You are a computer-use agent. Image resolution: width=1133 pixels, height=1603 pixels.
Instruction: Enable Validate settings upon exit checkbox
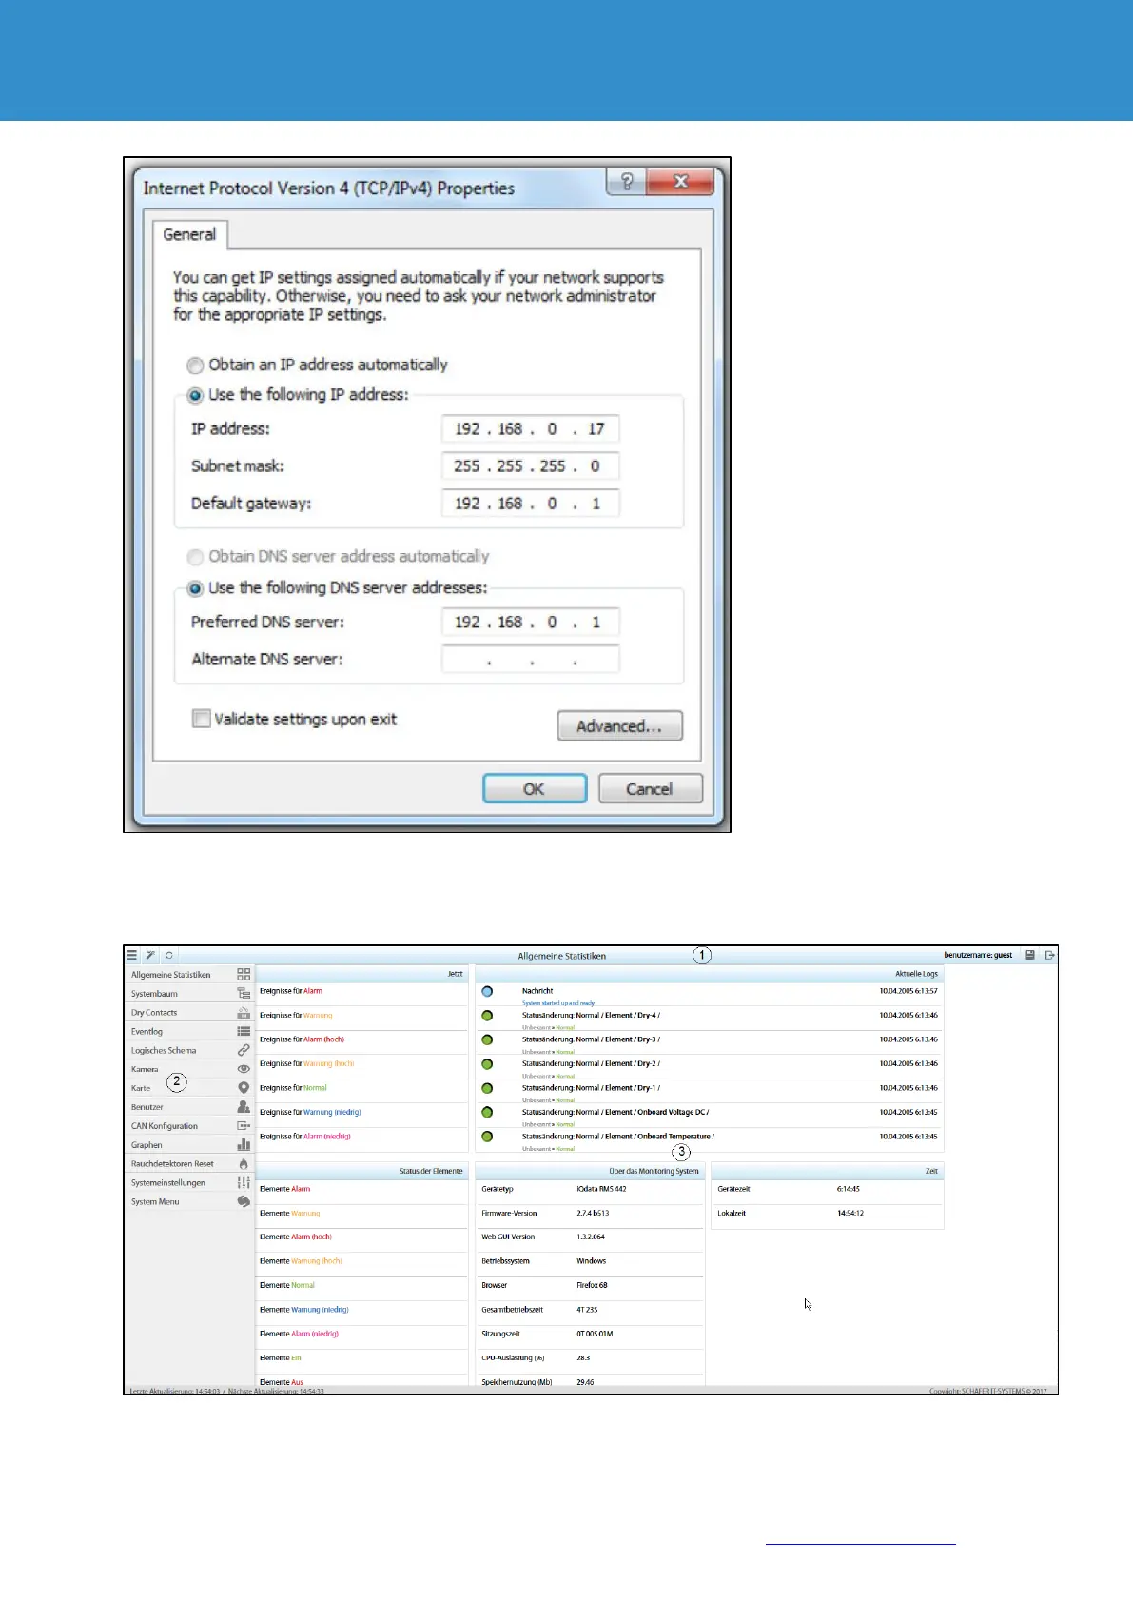201,719
